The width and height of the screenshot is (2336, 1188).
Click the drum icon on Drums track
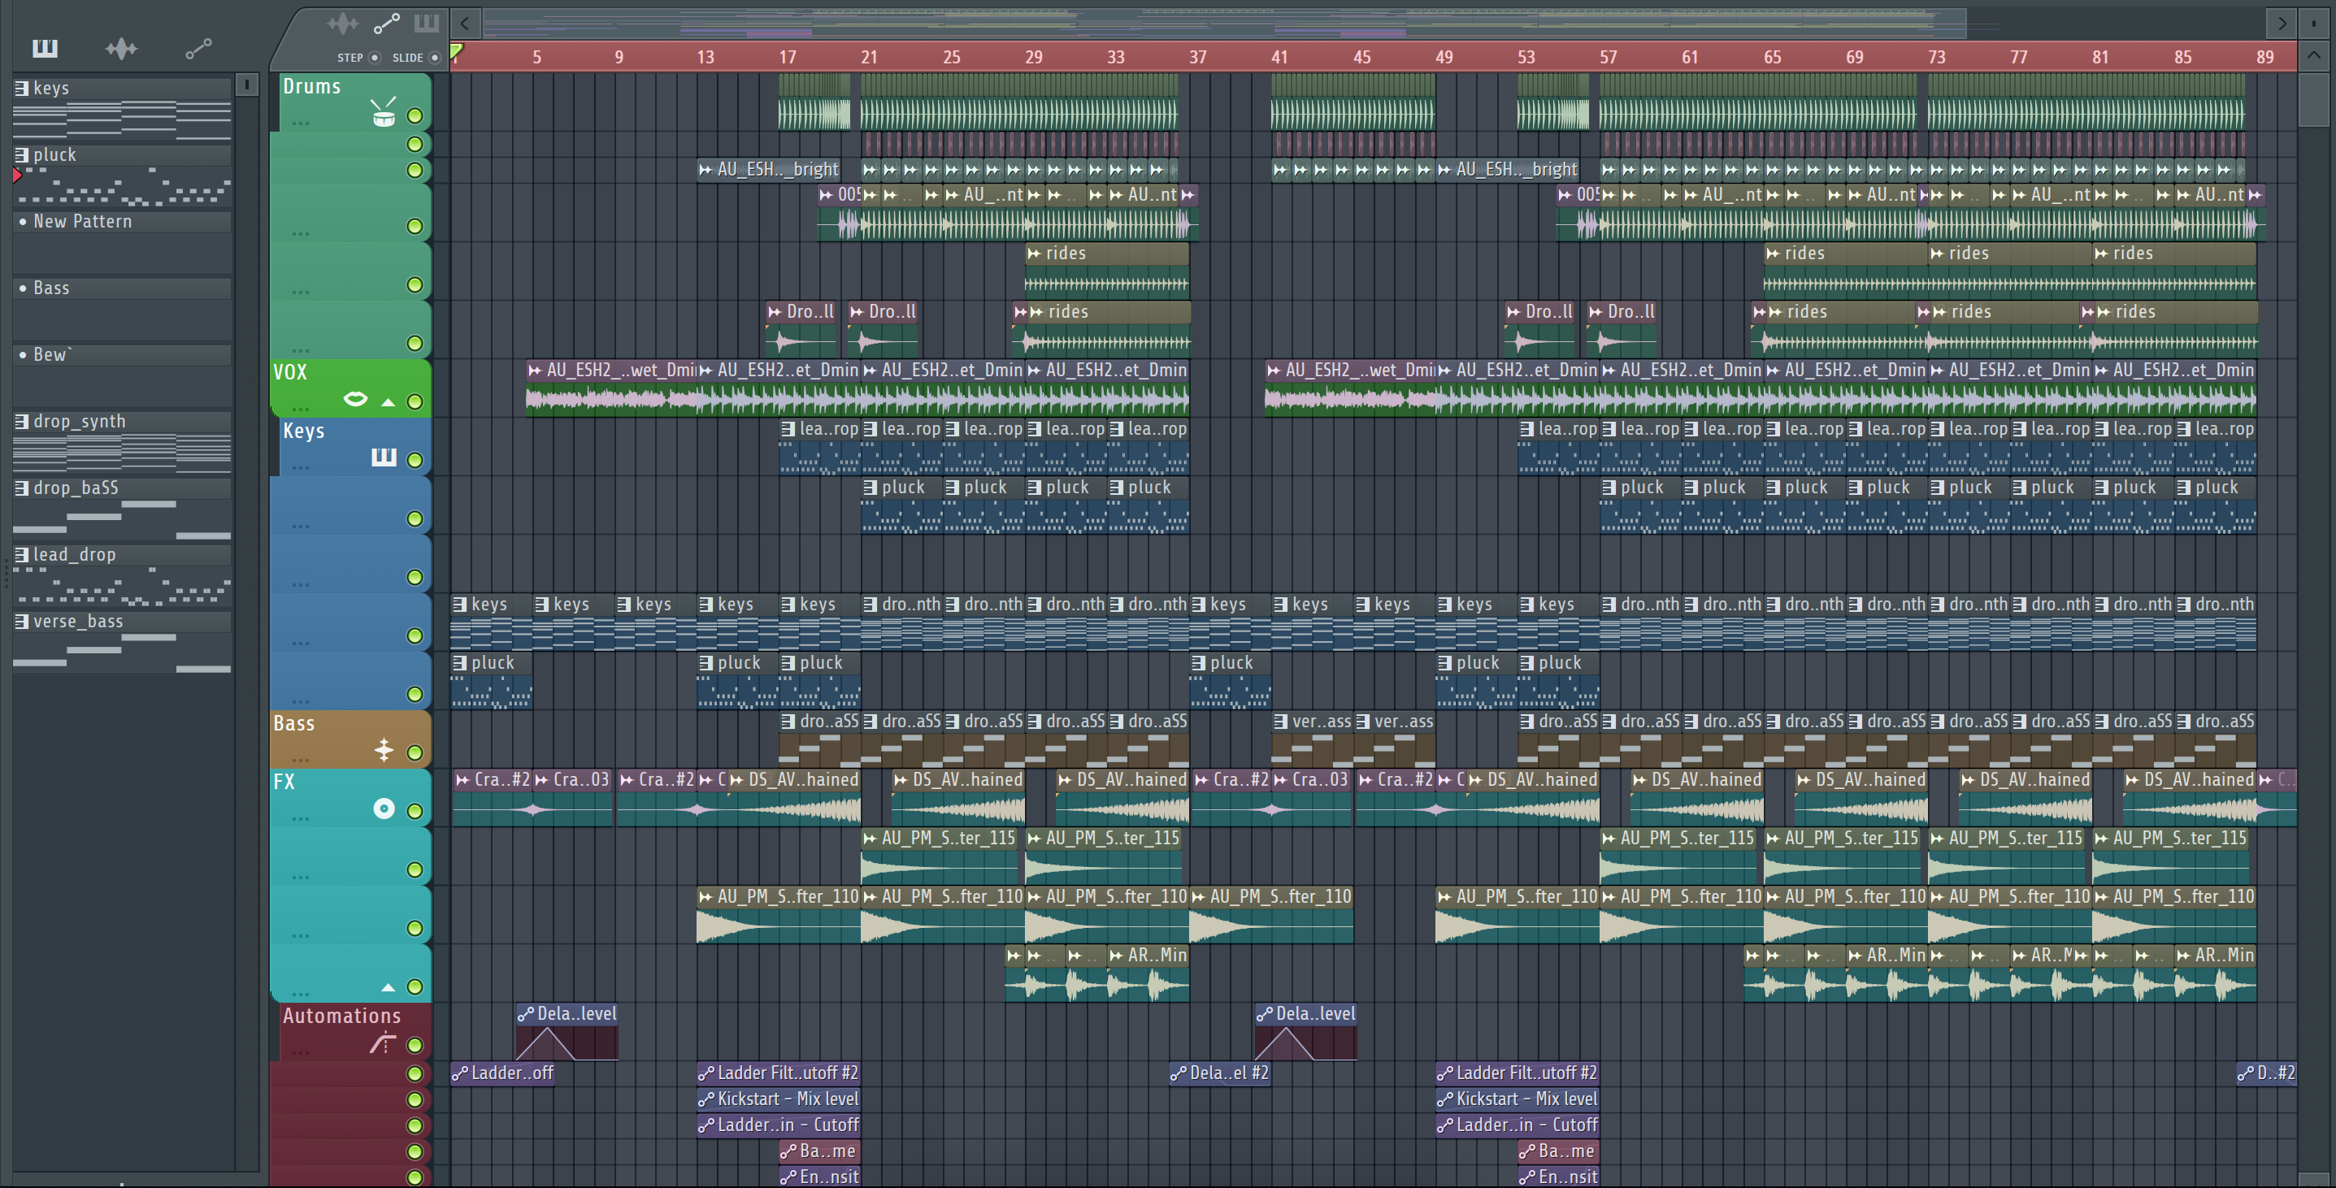click(384, 114)
